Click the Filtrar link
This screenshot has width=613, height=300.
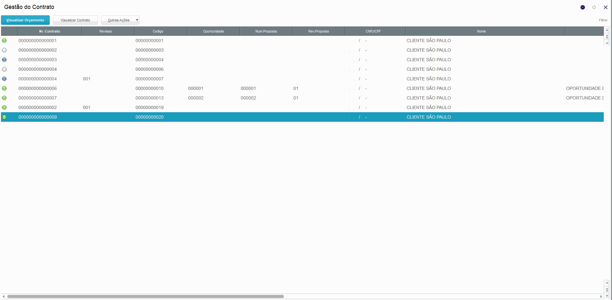[x=603, y=20]
